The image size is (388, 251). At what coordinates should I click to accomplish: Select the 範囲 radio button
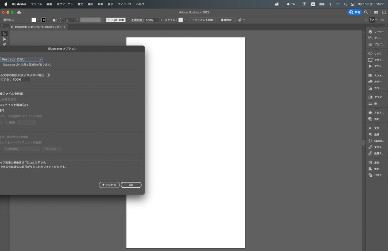coord(7,122)
